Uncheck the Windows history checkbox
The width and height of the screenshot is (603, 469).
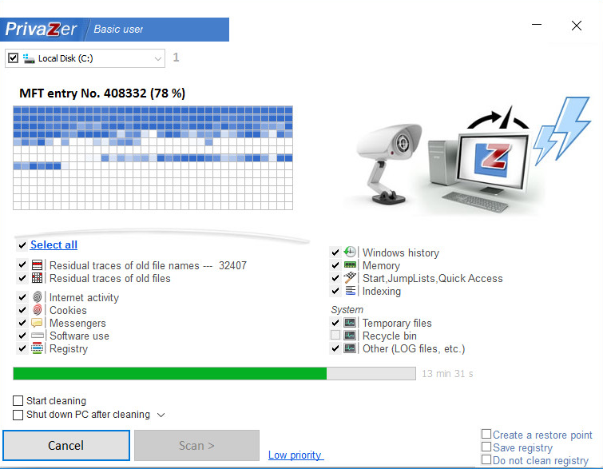point(335,252)
